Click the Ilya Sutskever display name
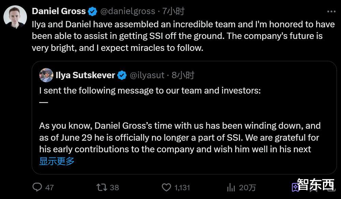 [85, 75]
